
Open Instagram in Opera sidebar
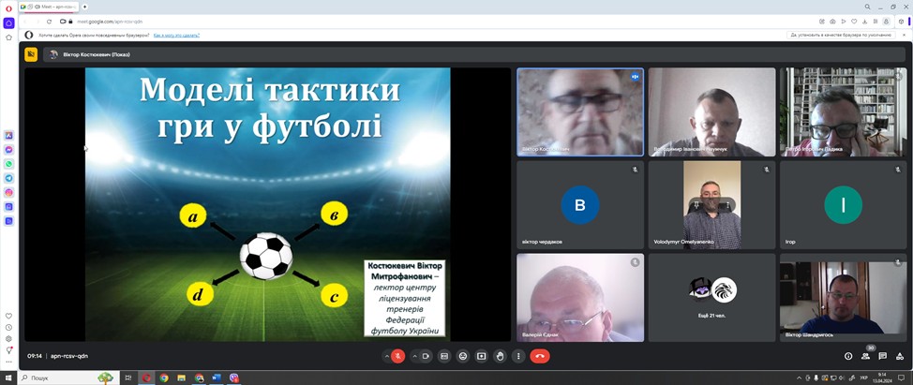8,193
